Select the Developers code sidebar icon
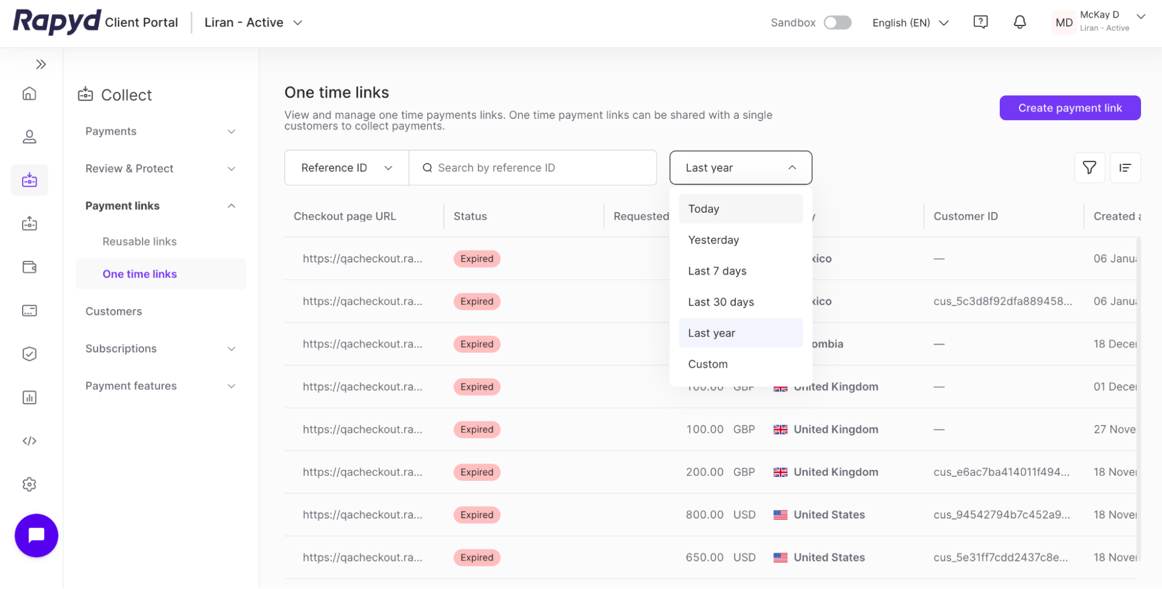 [x=29, y=440]
